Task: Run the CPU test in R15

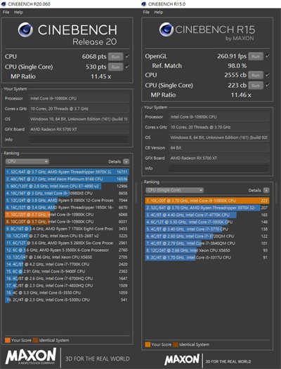Action: 256,75
